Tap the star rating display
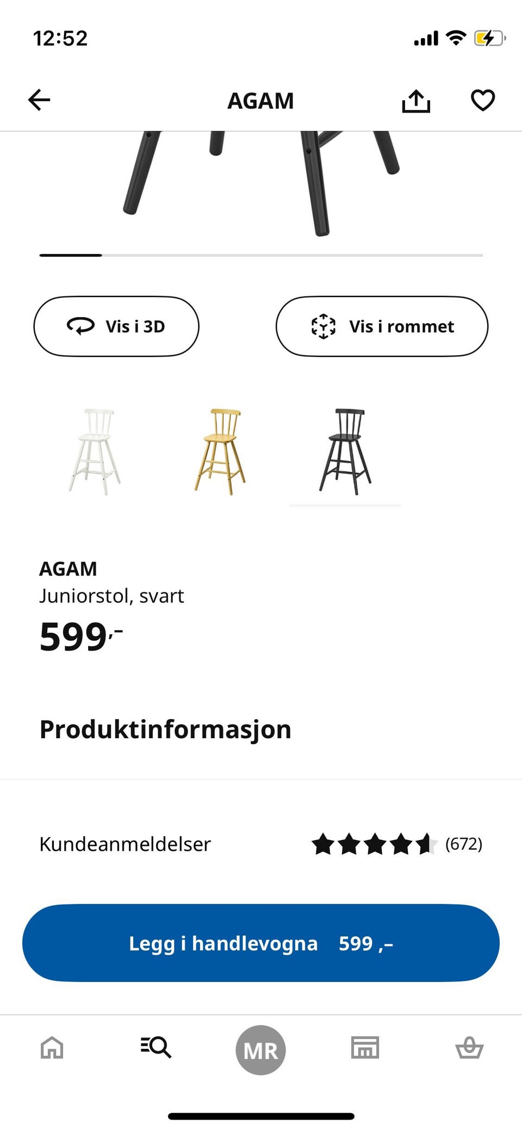 click(x=374, y=844)
